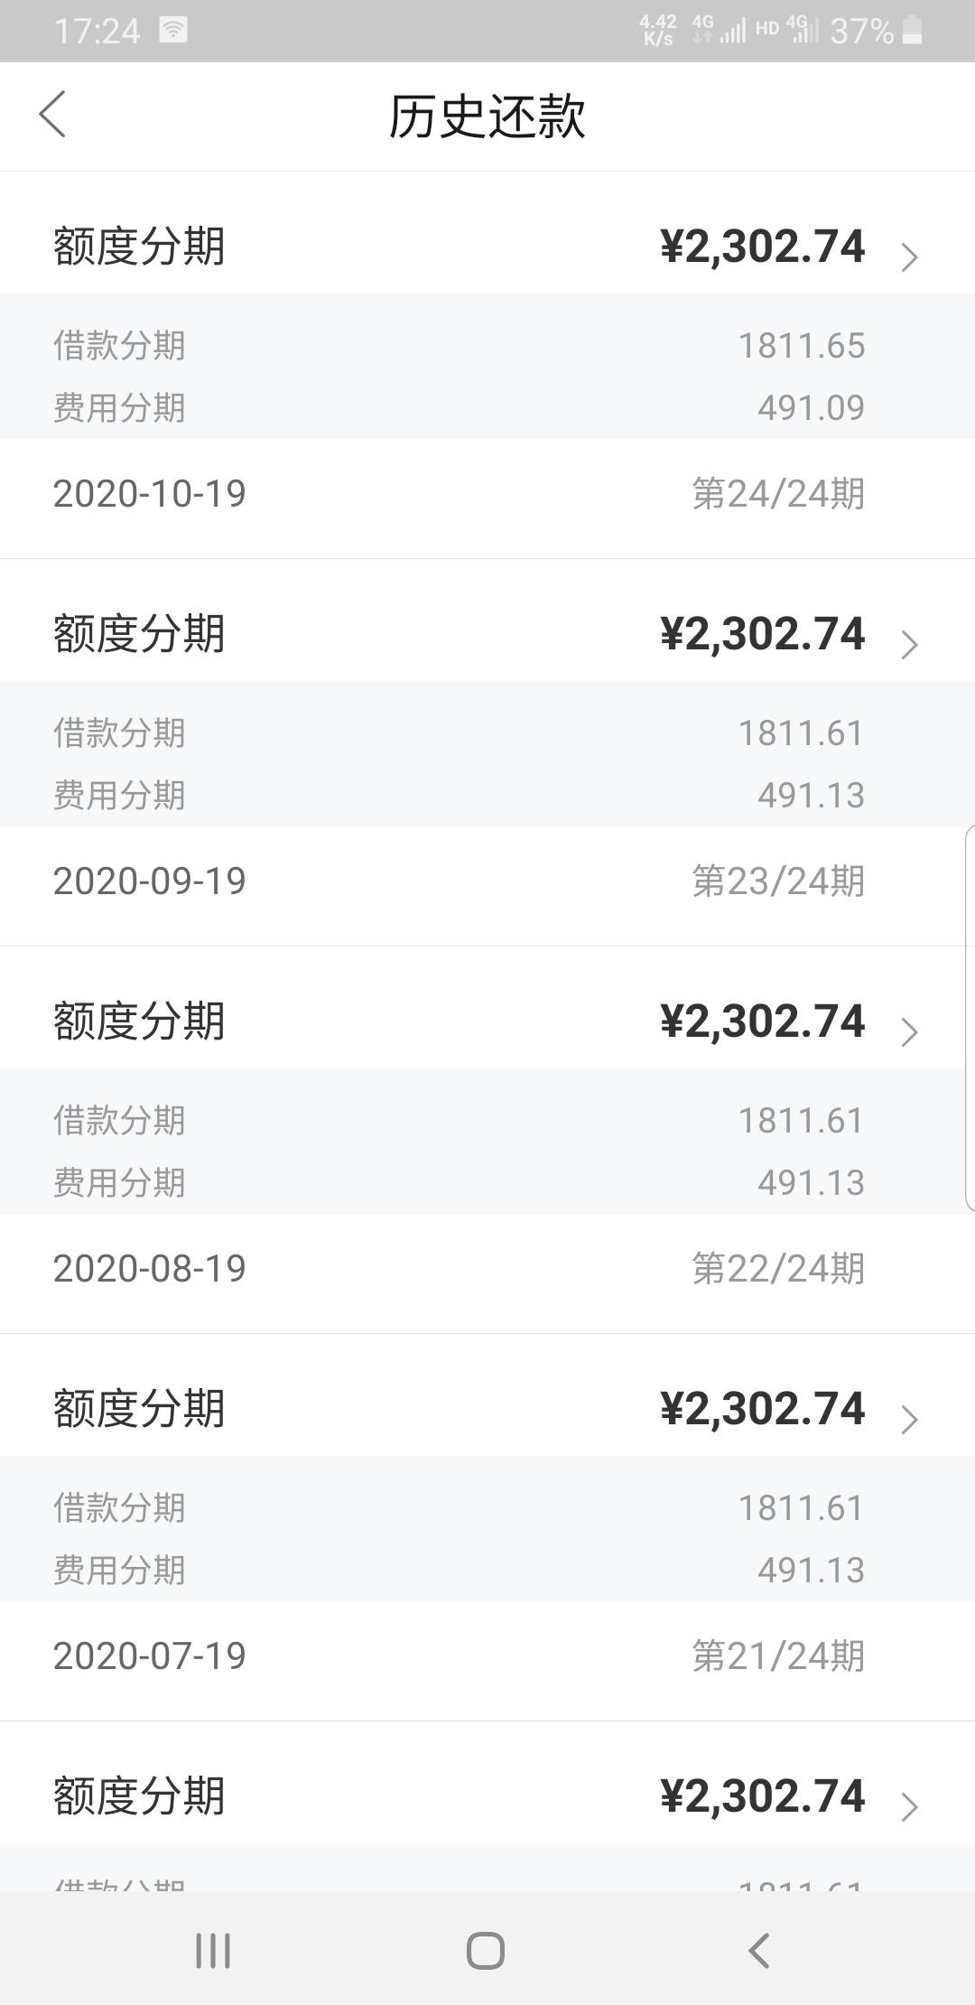The width and height of the screenshot is (975, 2005).
Task: Expand the 第24/24期 repayment chevron
Action: (909, 258)
